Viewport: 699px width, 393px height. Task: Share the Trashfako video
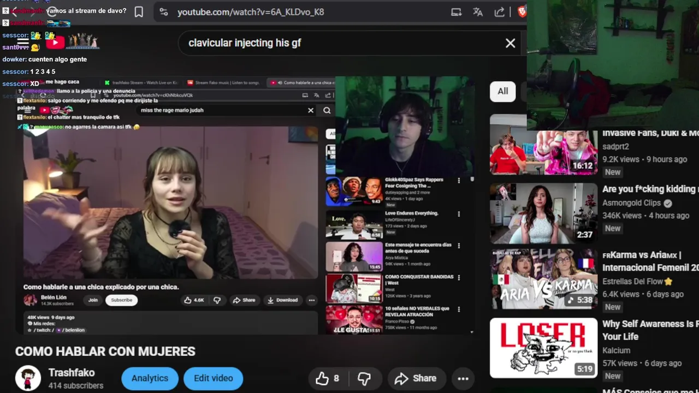pos(416,378)
